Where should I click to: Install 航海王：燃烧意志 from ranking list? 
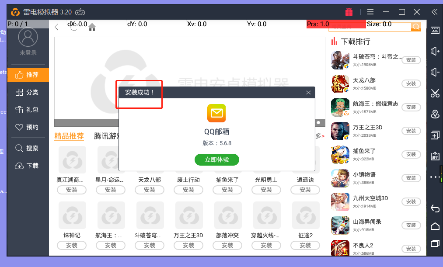point(411,107)
